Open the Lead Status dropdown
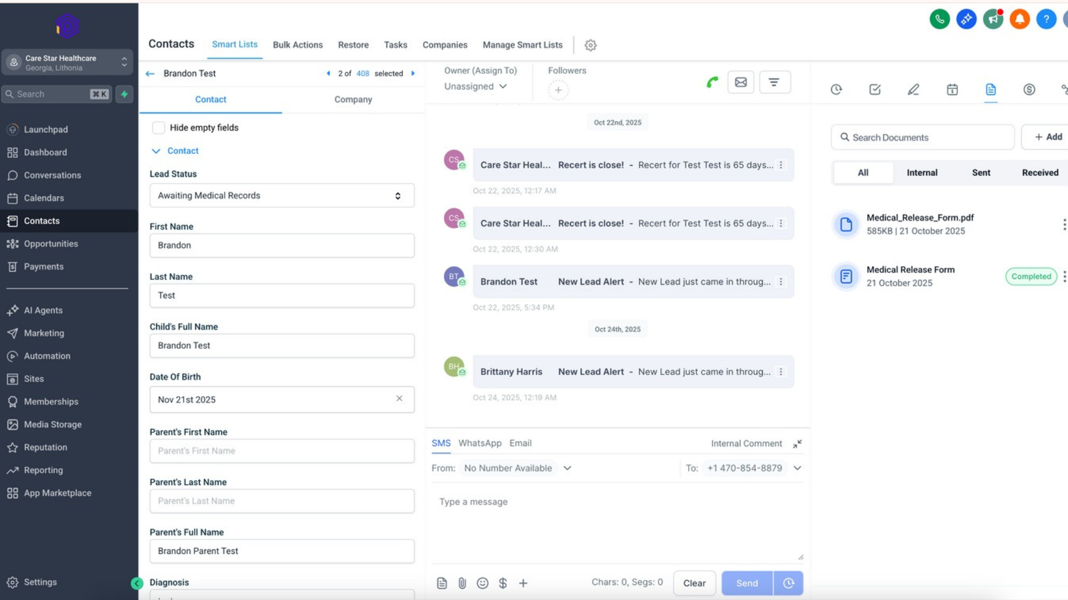1068x600 pixels. pos(281,195)
